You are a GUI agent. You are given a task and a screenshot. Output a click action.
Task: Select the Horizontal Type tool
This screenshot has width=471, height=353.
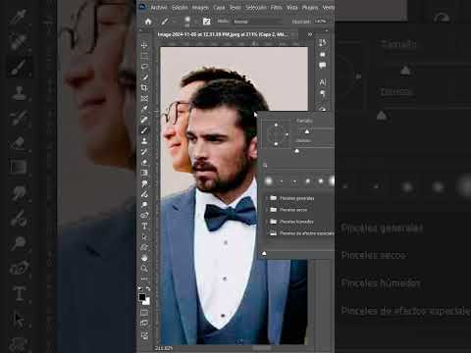point(144,226)
